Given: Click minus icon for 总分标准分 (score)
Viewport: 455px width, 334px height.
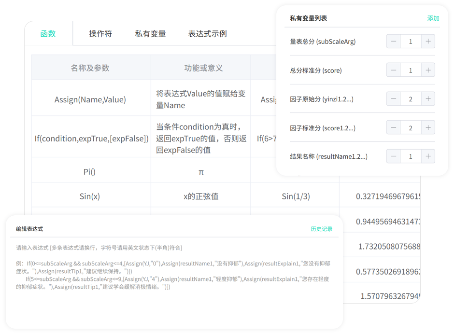Looking at the screenshot, I should tap(393, 70).
